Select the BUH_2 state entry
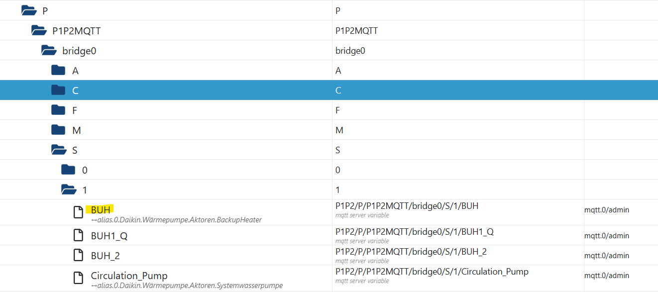Image resolution: width=658 pixels, height=292 pixels. point(105,256)
